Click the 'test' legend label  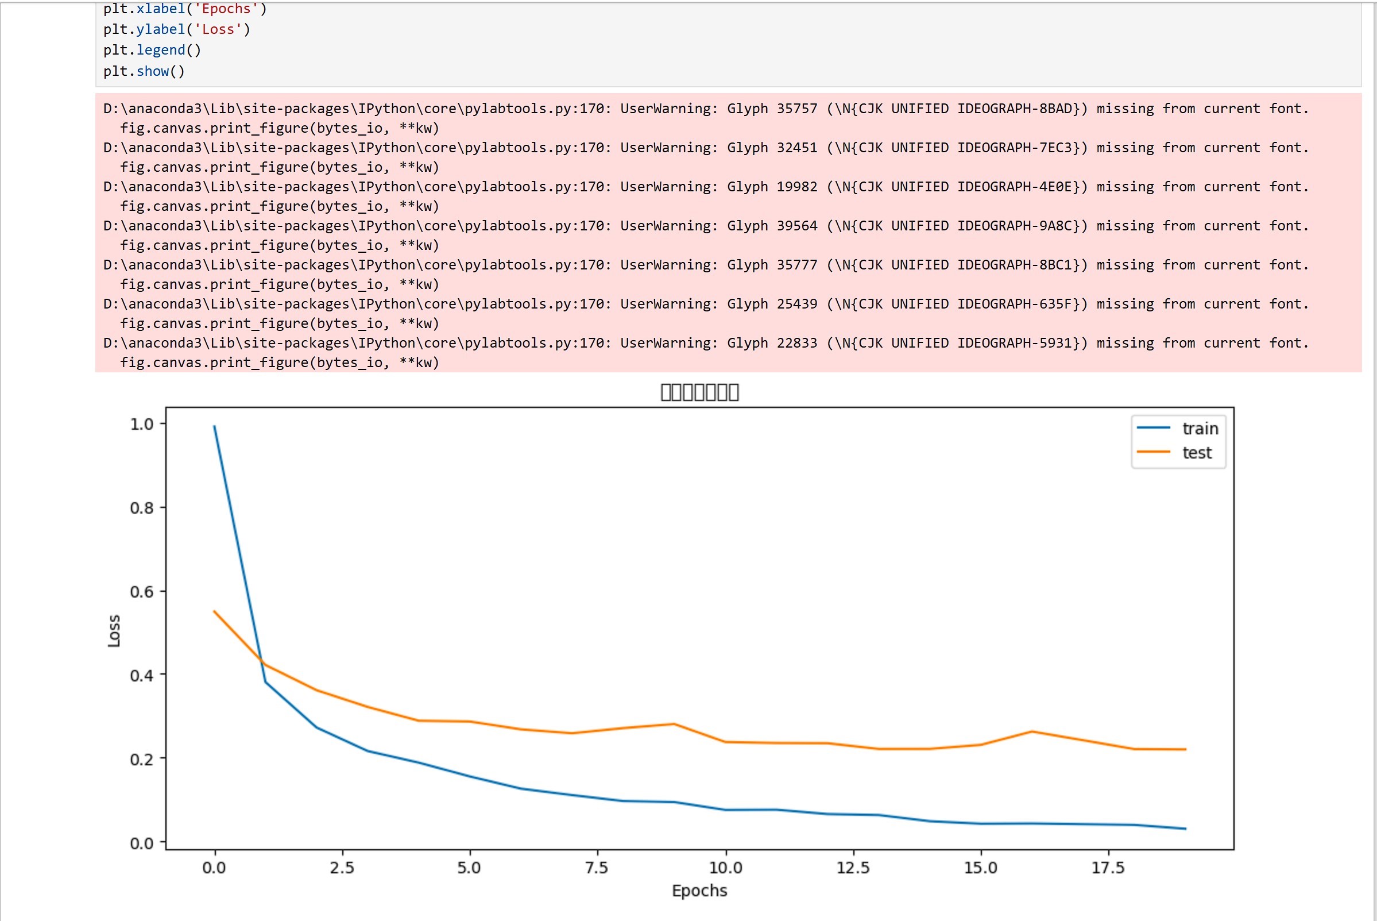[x=1196, y=453]
